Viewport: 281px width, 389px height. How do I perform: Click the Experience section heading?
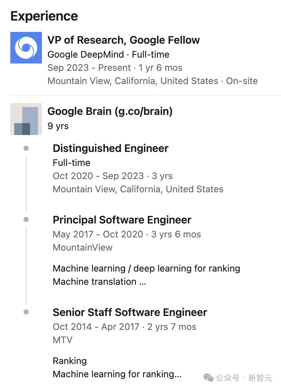(44, 16)
